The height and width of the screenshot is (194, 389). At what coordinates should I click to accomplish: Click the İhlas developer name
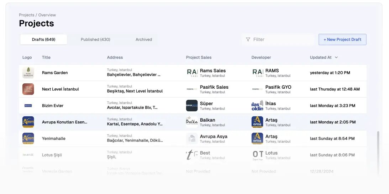[x=270, y=104]
